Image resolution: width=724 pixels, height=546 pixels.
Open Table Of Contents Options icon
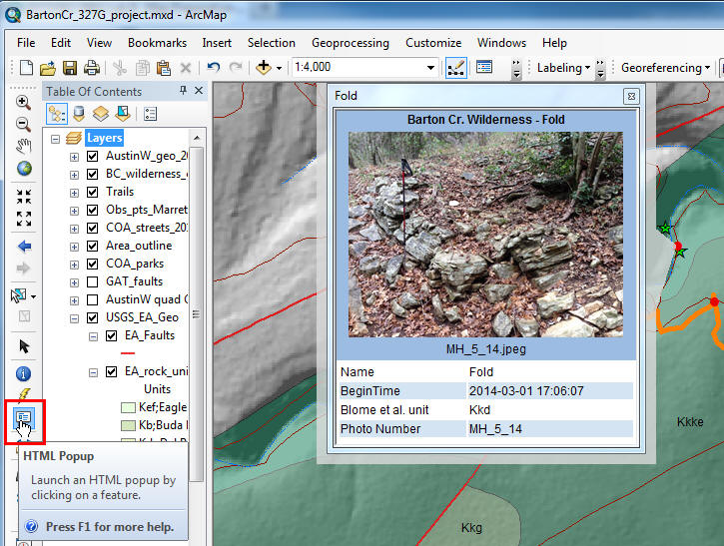(150, 114)
